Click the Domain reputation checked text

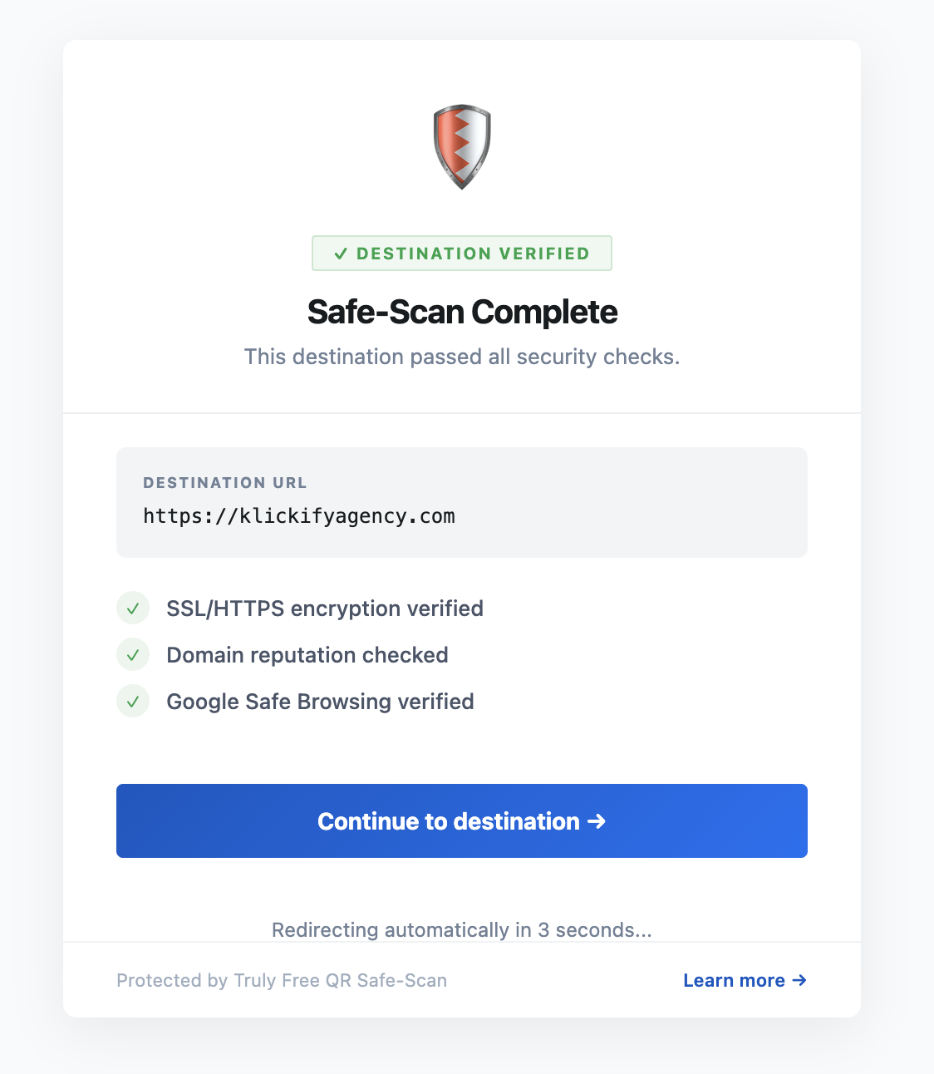(x=307, y=655)
